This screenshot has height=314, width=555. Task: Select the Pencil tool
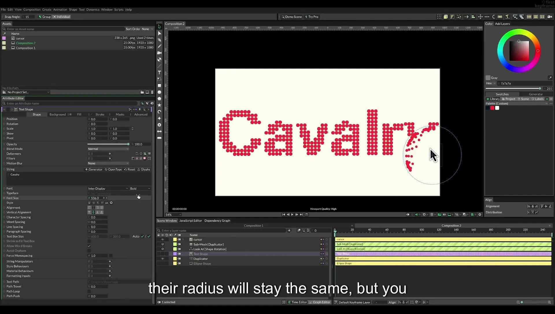[159, 46]
